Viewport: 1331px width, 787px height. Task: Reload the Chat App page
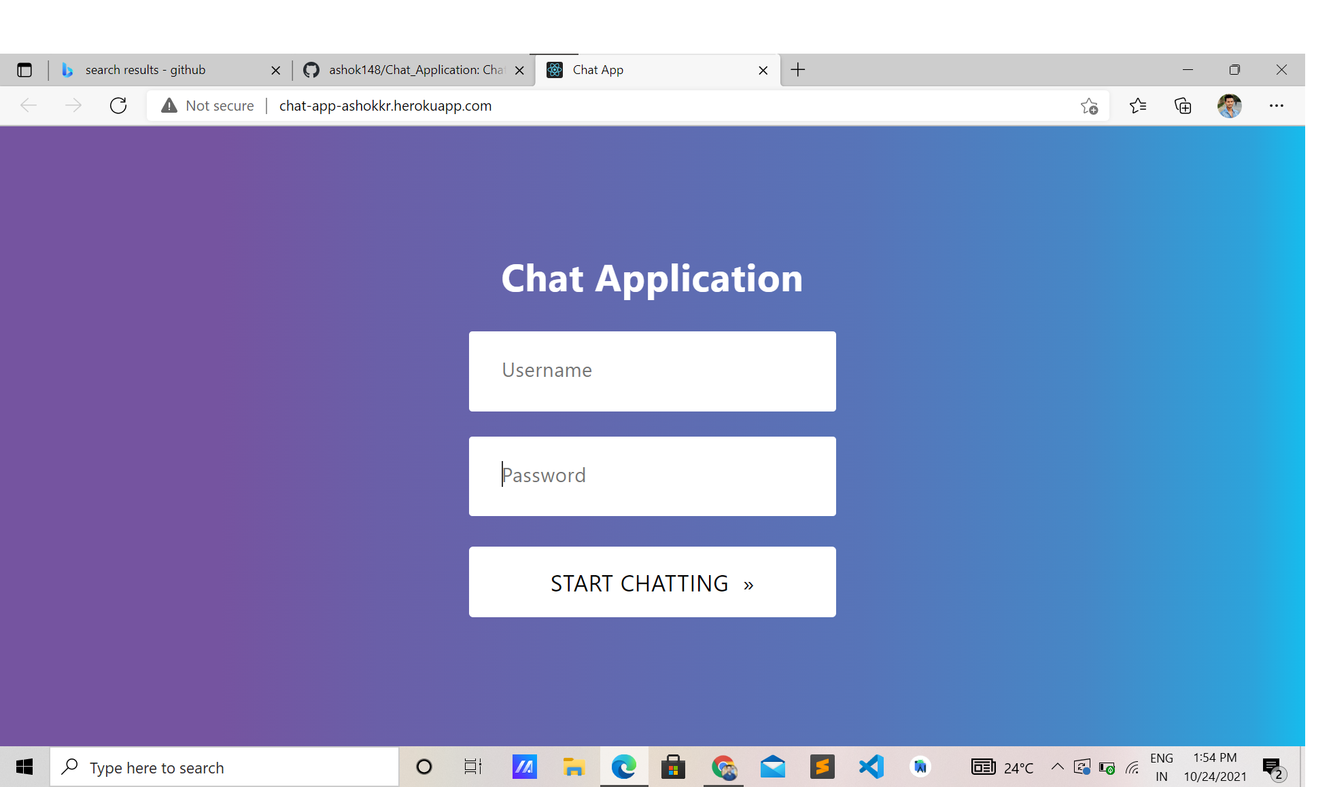[x=118, y=105]
